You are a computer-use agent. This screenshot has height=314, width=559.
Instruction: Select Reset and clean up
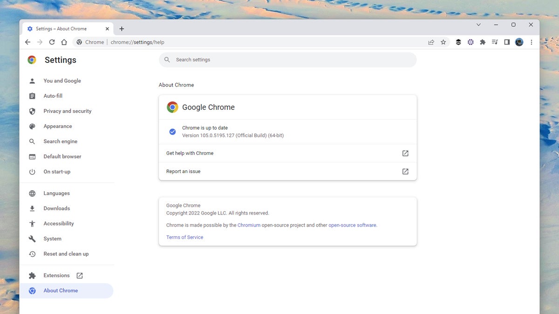[x=66, y=254]
